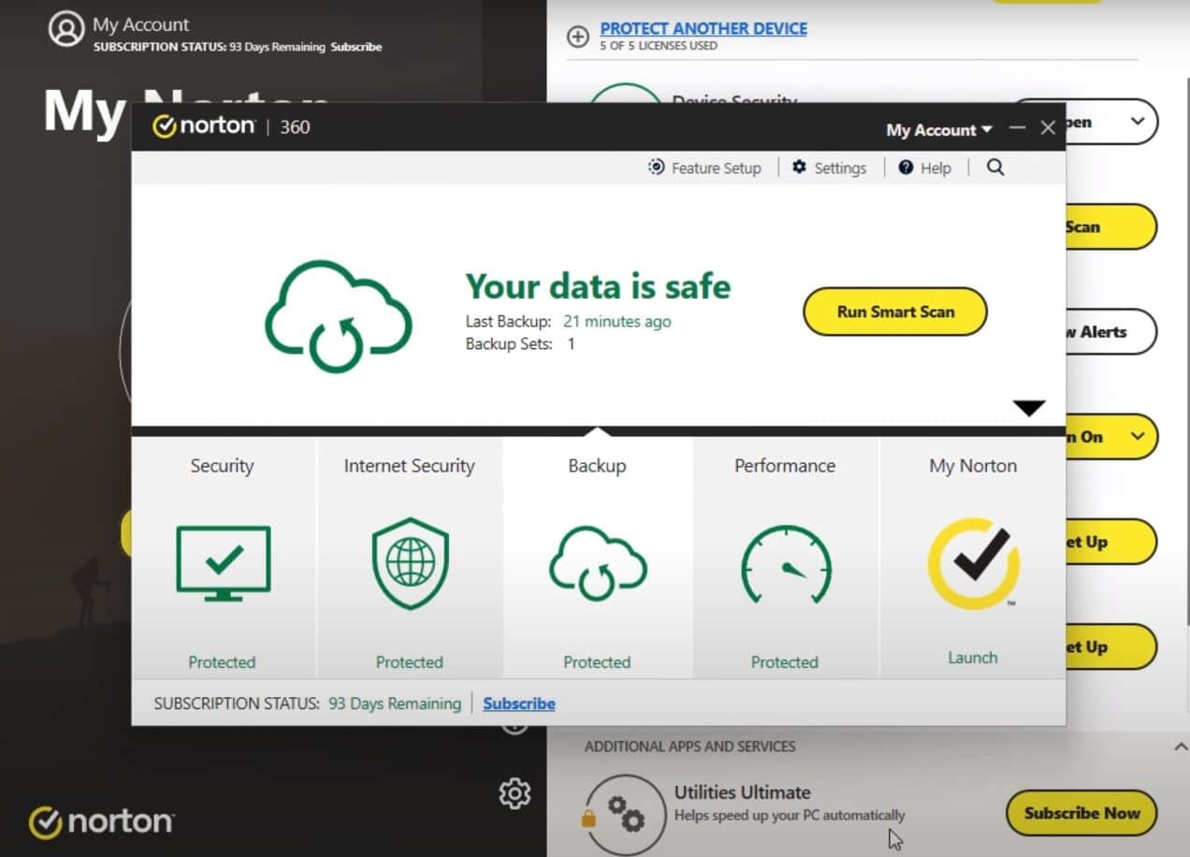Open the Device Security dropdown chevron
1190x857 pixels.
click(1138, 122)
